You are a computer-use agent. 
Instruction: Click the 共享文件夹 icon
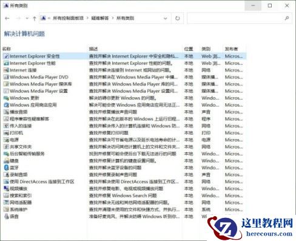click(x=7, y=147)
